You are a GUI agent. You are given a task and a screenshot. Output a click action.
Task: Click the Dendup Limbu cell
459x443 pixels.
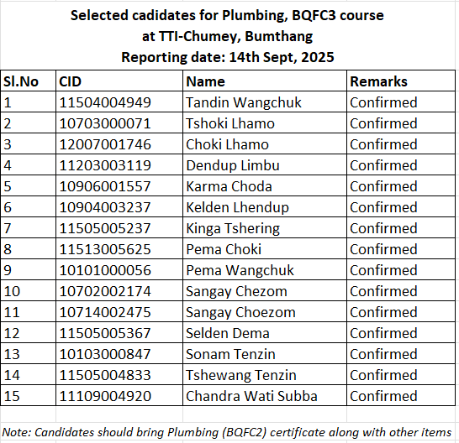tap(265, 165)
